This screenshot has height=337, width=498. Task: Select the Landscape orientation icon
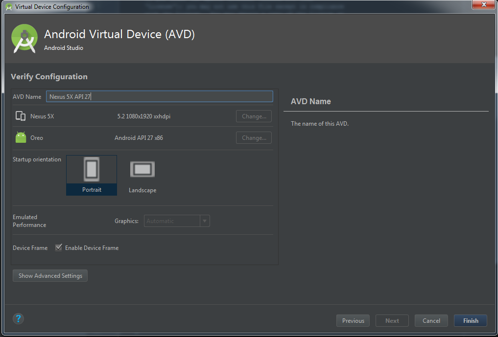142,170
